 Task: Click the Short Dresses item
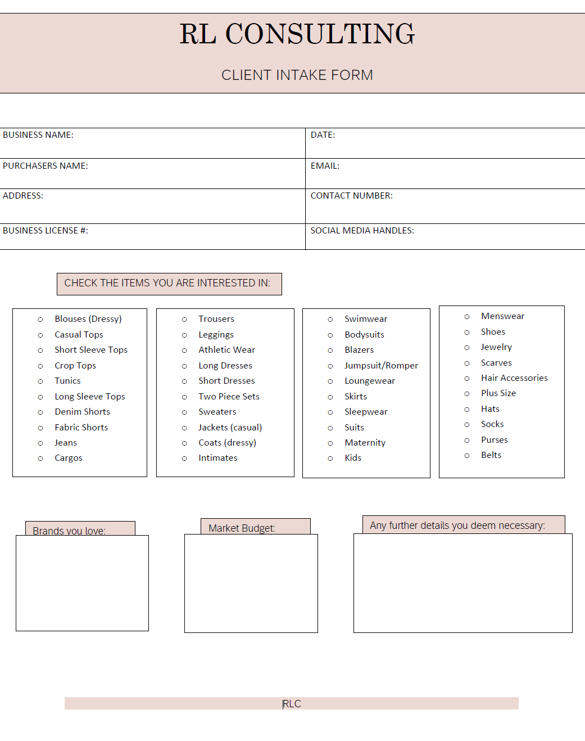226,381
